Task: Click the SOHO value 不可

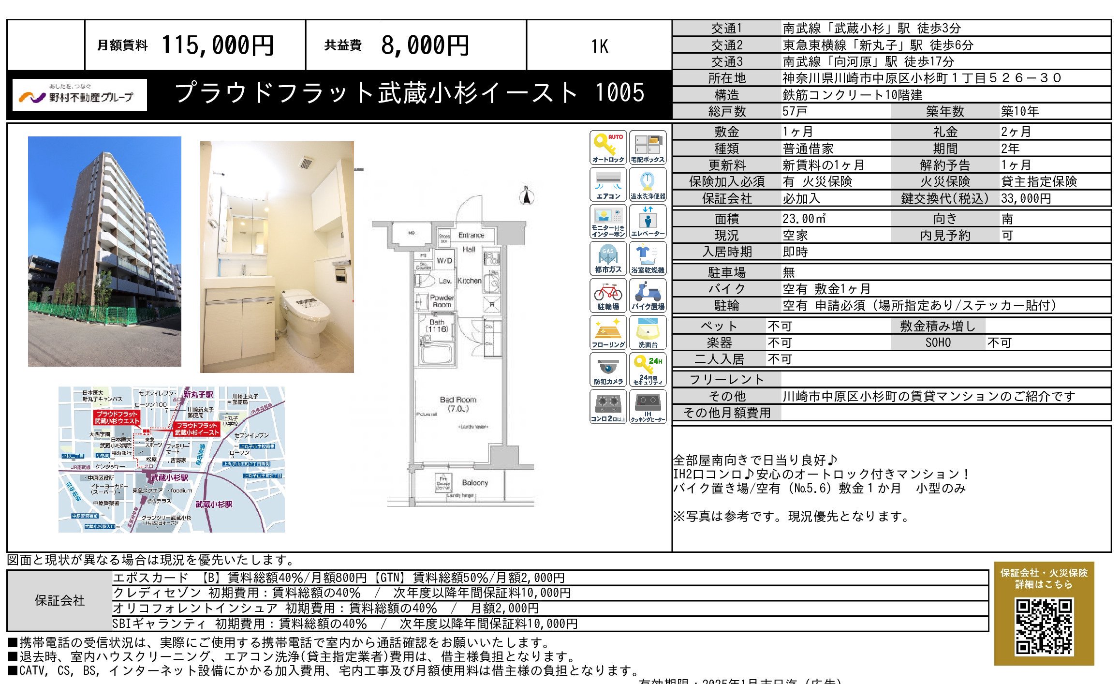Action: (999, 342)
